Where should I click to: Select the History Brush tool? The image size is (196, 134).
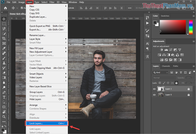[4, 68]
